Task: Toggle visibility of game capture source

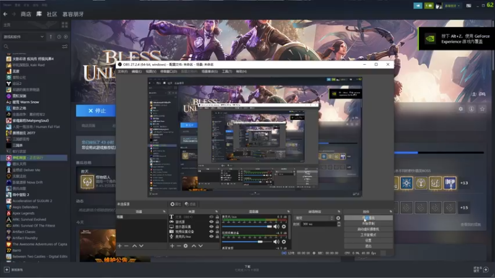Action: coord(211,222)
